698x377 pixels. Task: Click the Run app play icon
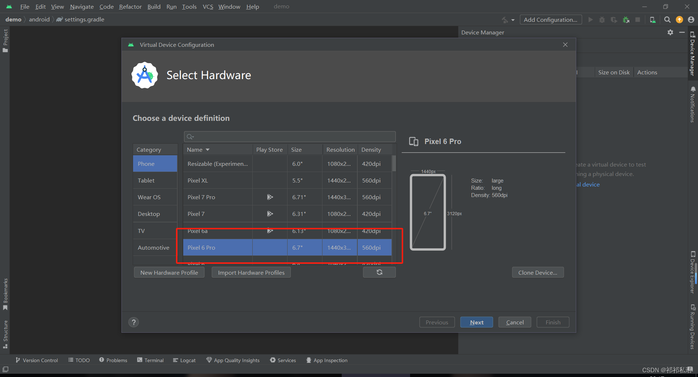[590, 20]
